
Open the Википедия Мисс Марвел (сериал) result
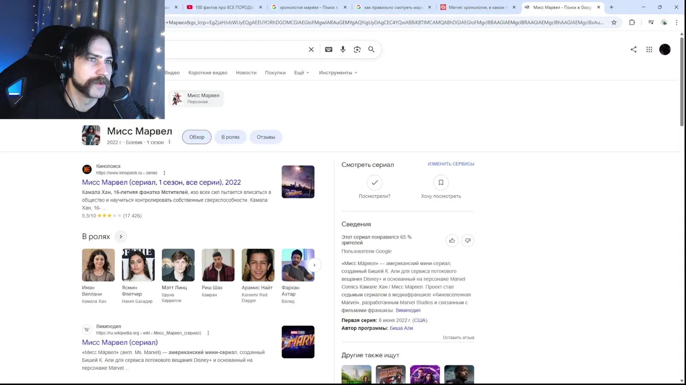[x=120, y=342]
